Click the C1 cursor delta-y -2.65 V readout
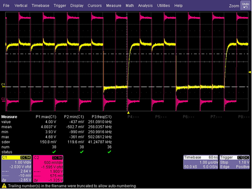Image resolution: width=252 pixels, height=189 pixels. tap(25, 180)
